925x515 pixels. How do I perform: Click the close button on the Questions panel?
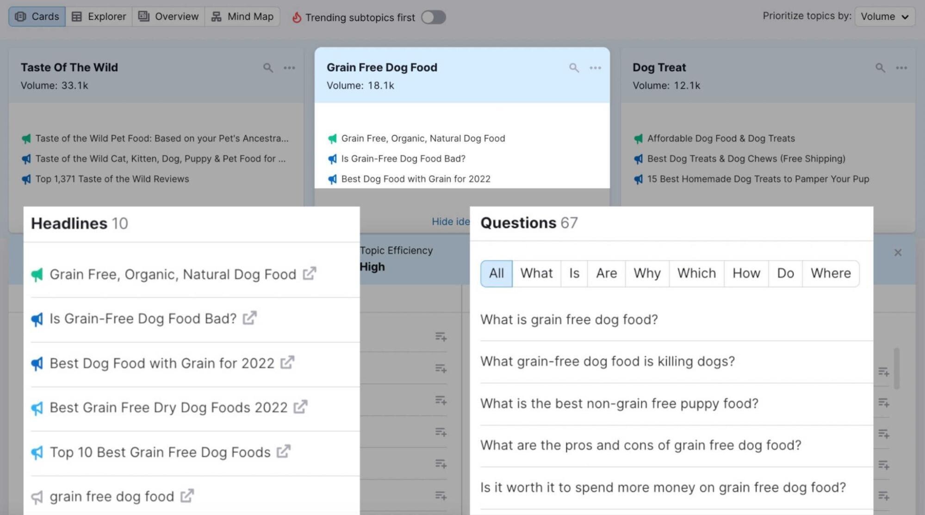(x=898, y=252)
